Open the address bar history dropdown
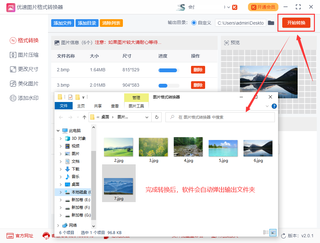 pyautogui.click(x=147, y=117)
